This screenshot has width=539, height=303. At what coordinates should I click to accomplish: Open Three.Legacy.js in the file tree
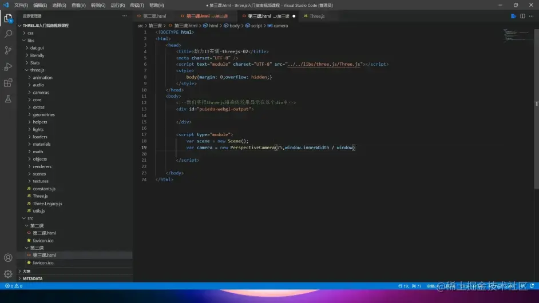coord(47,204)
